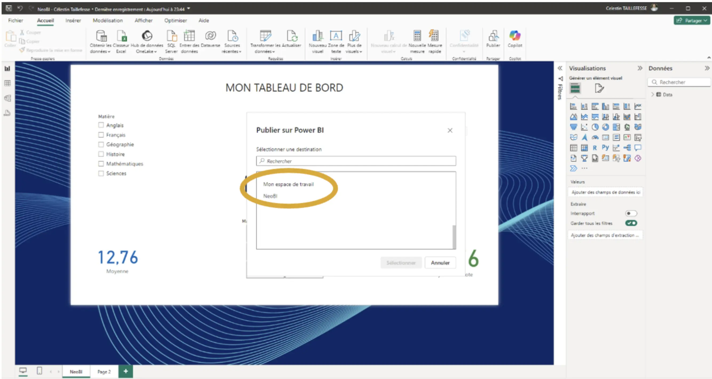The width and height of the screenshot is (712, 379).
Task: Open the Afficher ribbon tab
Action: [143, 20]
